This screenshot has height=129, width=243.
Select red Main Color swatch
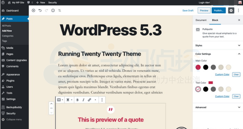pyautogui.click(x=198, y=67)
